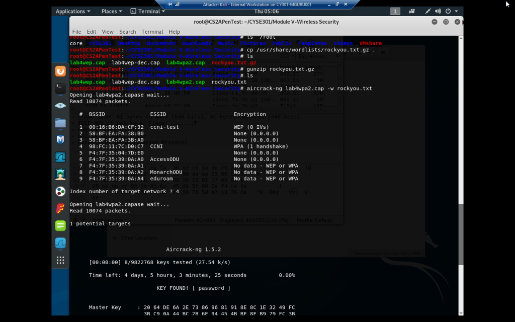Open the volume speaker icon
Viewport: 515px width, 322px height.
pyautogui.click(x=438, y=11)
